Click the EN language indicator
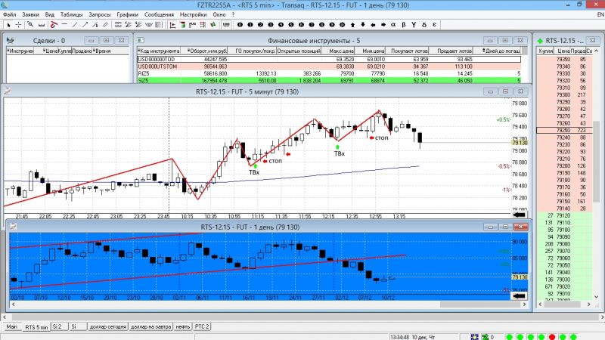This screenshot has width=605, height=340. point(600,14)
